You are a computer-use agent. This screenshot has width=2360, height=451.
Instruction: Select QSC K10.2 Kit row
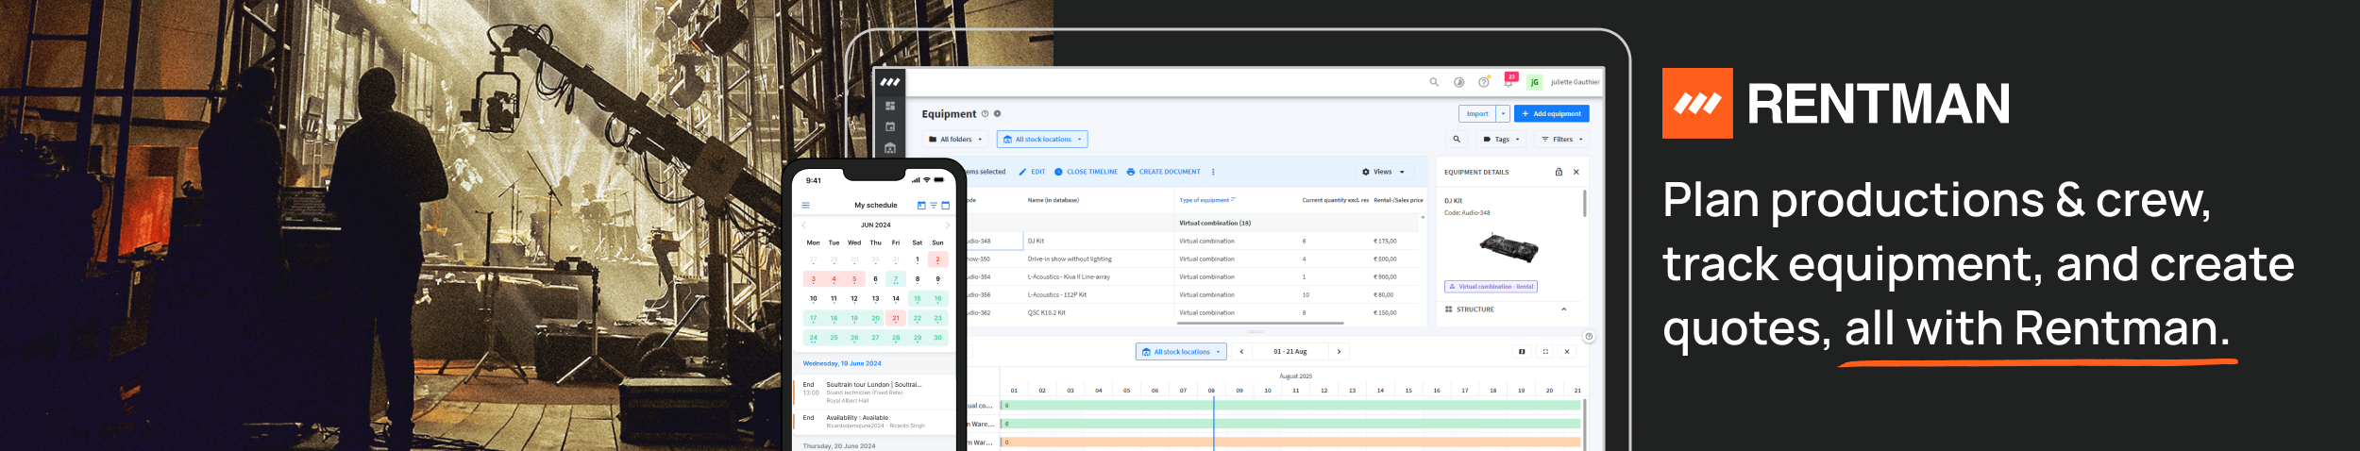coord(1193,312)
